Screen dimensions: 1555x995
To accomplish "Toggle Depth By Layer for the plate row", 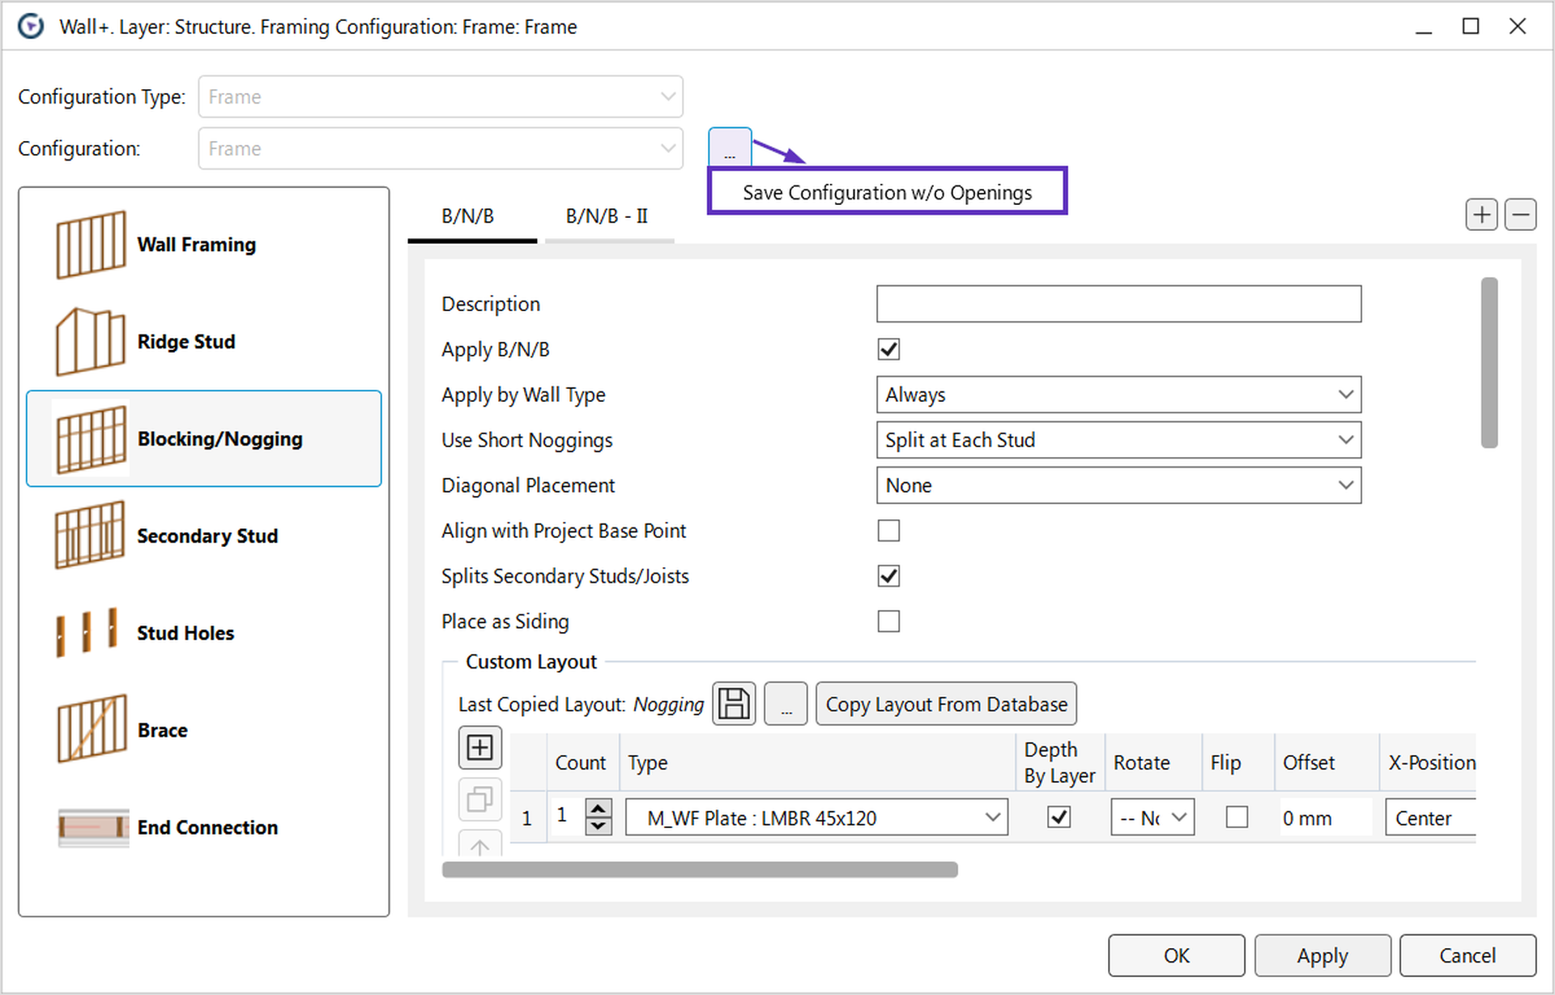I will tap(1059, 817).
